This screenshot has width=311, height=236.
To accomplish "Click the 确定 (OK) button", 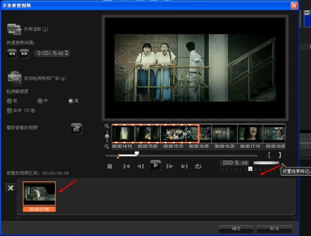I will click(x=236, y=228).
